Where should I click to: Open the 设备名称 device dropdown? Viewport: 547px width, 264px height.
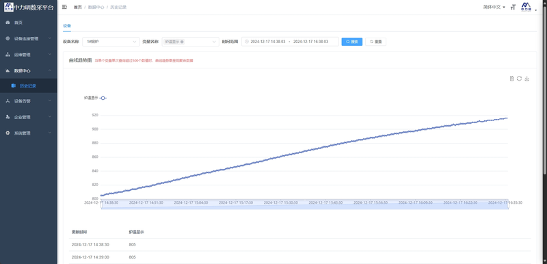(x=111, y=42)
